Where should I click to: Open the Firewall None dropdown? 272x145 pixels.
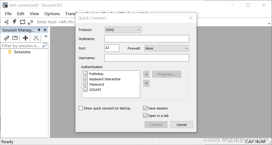(166, 49)
